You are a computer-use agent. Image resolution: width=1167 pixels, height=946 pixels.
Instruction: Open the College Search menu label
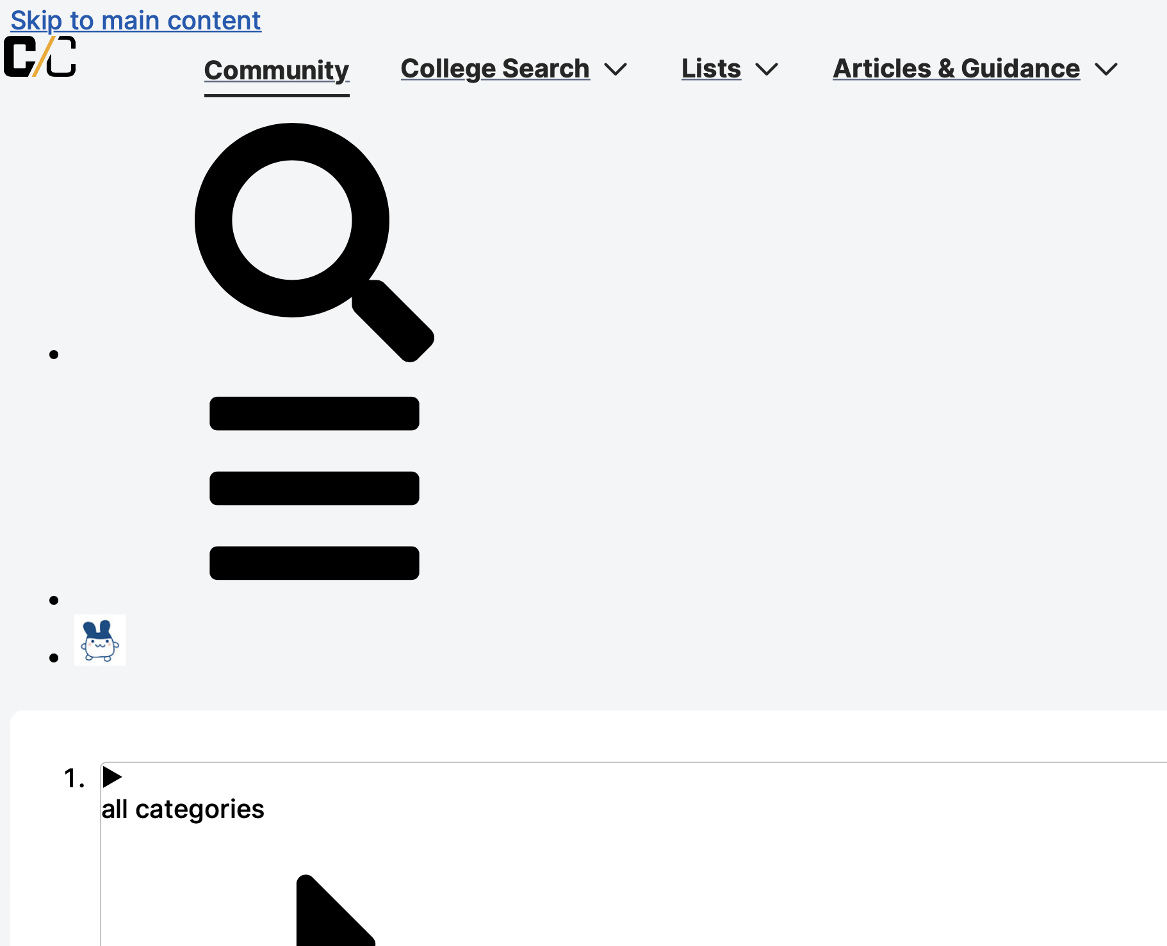click(495, 68)
